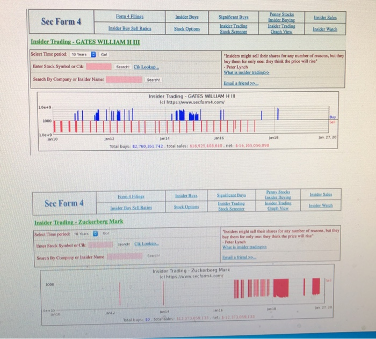Open Insider Buys link in Zuckerberg page
The height and width of the screenshot is (339, 376).
click(x=186, y=196)
